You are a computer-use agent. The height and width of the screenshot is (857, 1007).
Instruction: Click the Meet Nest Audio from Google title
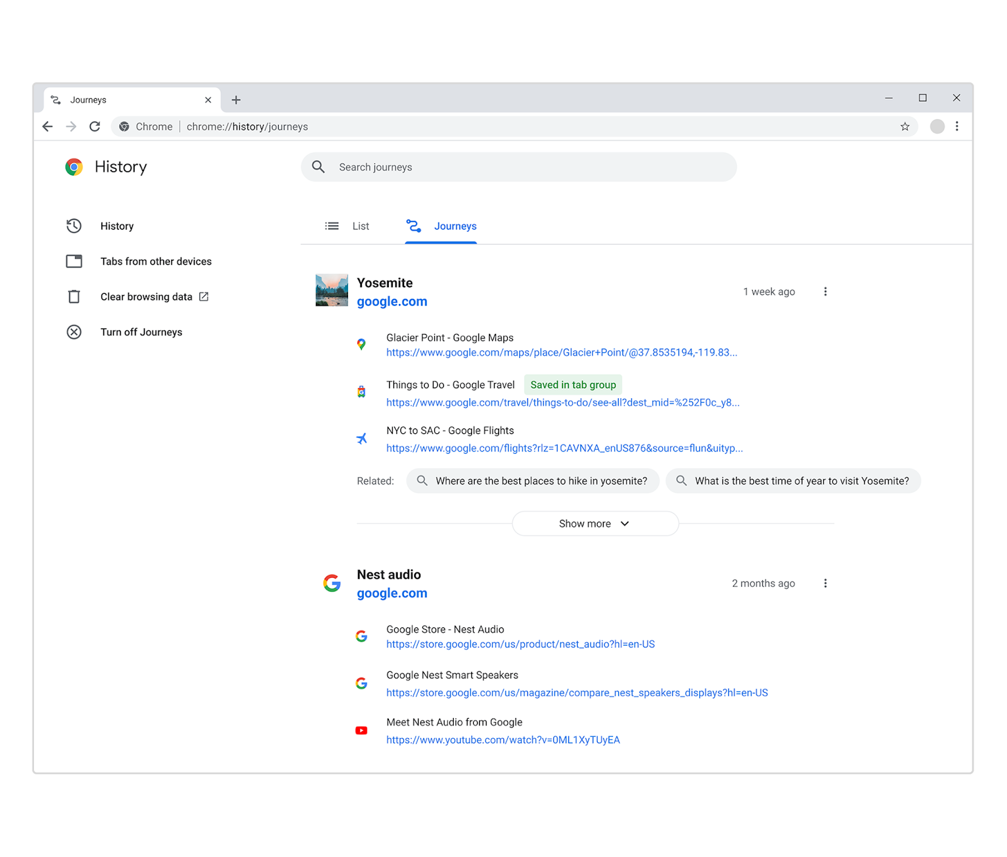click(454, 722)
